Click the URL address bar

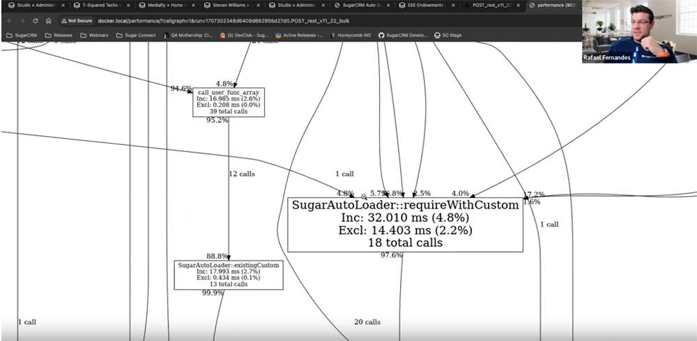coord(314,21)
